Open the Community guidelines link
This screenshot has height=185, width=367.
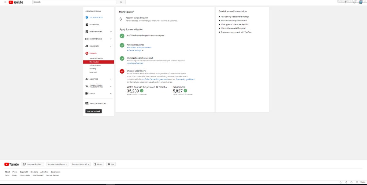(185, 79)
